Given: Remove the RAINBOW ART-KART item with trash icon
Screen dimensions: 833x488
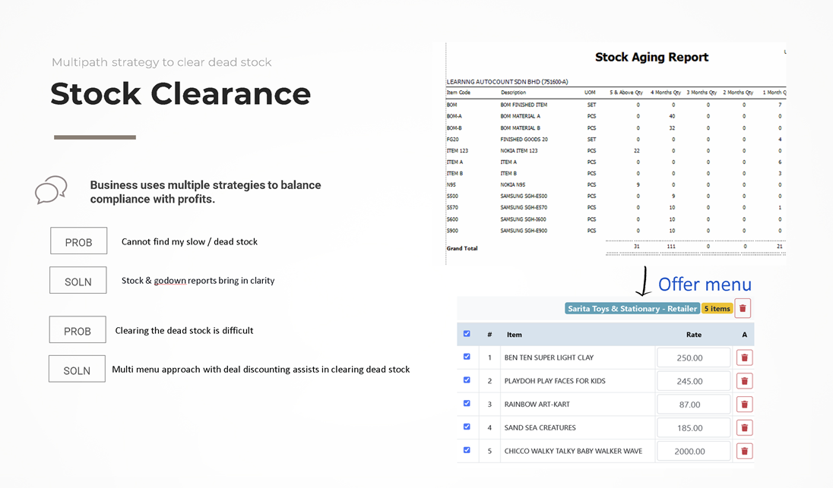Looking at the screenshot, I should point(744,405).
